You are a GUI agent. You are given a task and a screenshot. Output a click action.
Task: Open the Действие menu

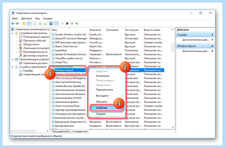(x=27, y=18)
